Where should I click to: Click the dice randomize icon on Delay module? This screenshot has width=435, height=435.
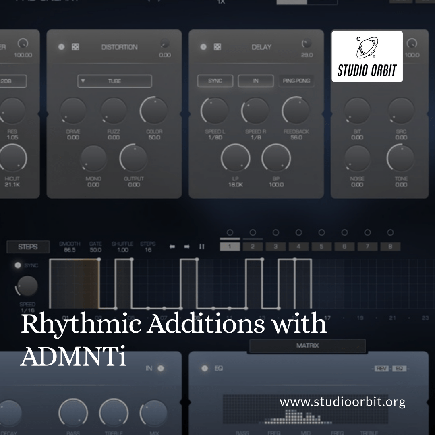[217, 47]
